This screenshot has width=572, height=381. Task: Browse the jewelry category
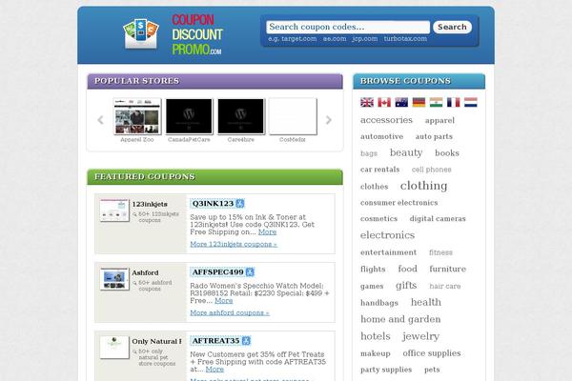click(x=420, y=336)
